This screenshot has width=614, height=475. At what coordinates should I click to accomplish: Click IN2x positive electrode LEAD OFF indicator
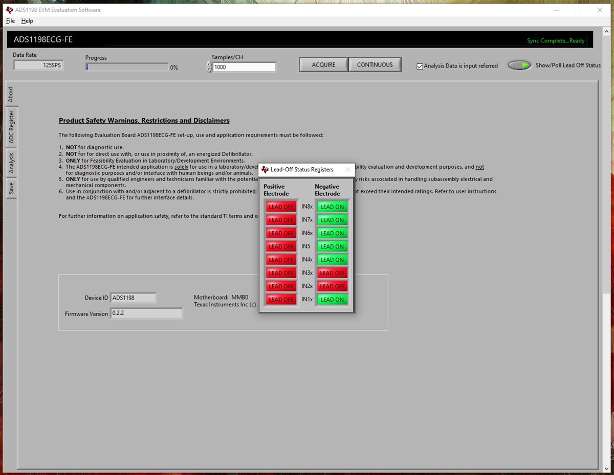pos(281,286)
